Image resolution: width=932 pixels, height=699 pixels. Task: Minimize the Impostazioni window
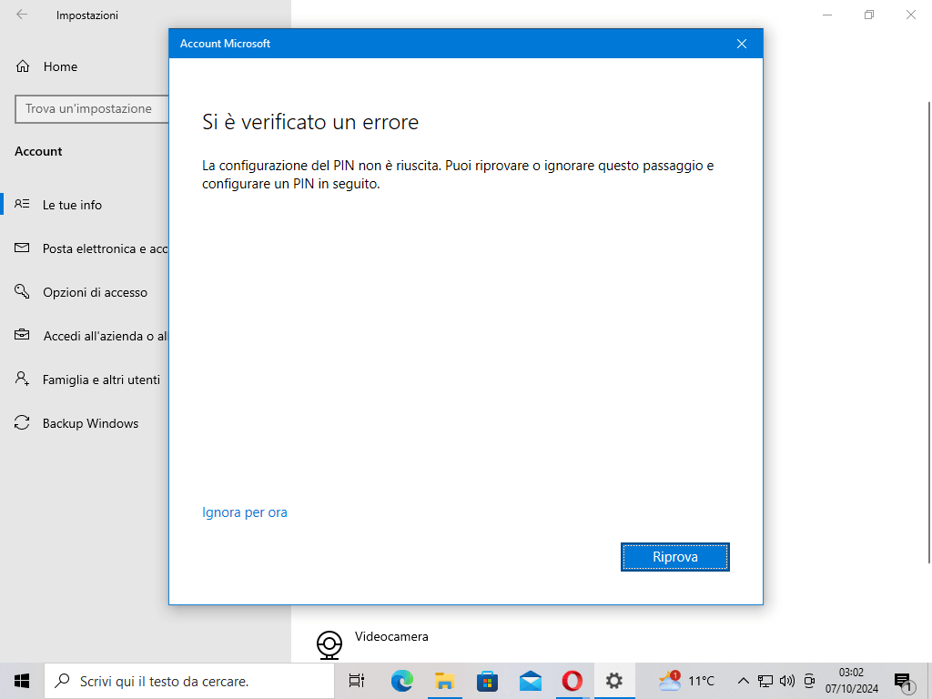(827, 15)
